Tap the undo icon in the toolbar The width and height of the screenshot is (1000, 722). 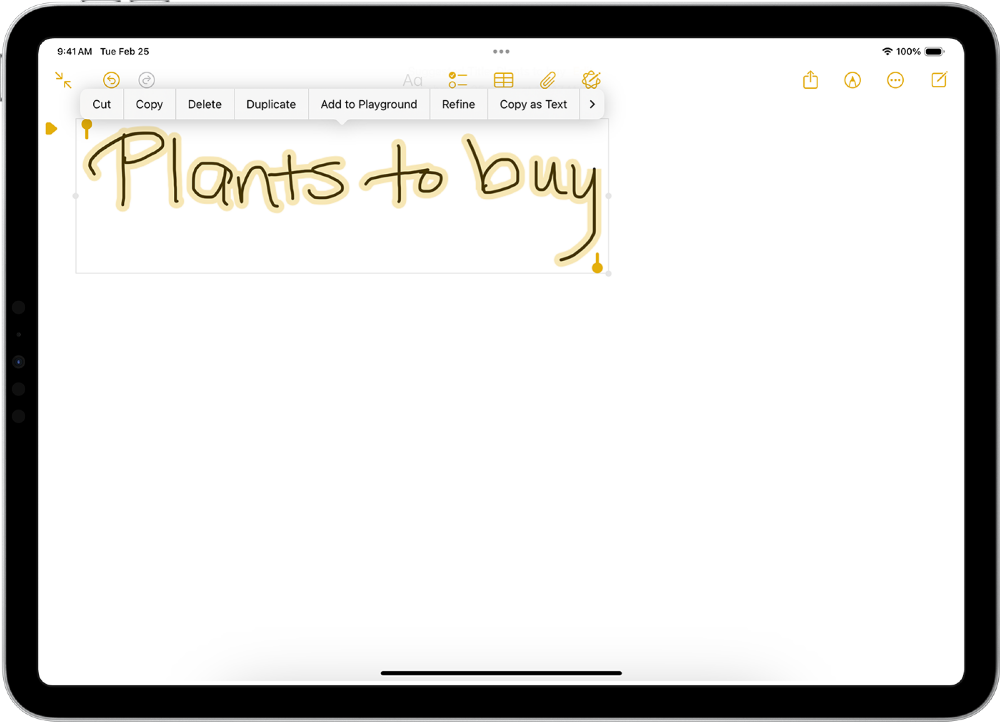pos(111,80)
